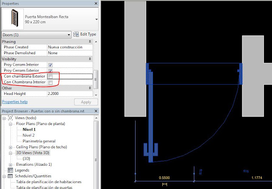Open Tabla de planificación de puertas schedule

44,187
